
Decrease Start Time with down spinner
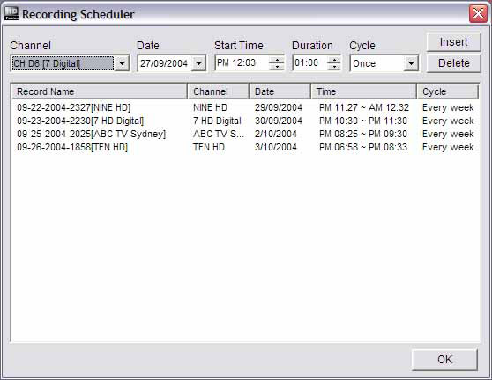pos(277,67)
